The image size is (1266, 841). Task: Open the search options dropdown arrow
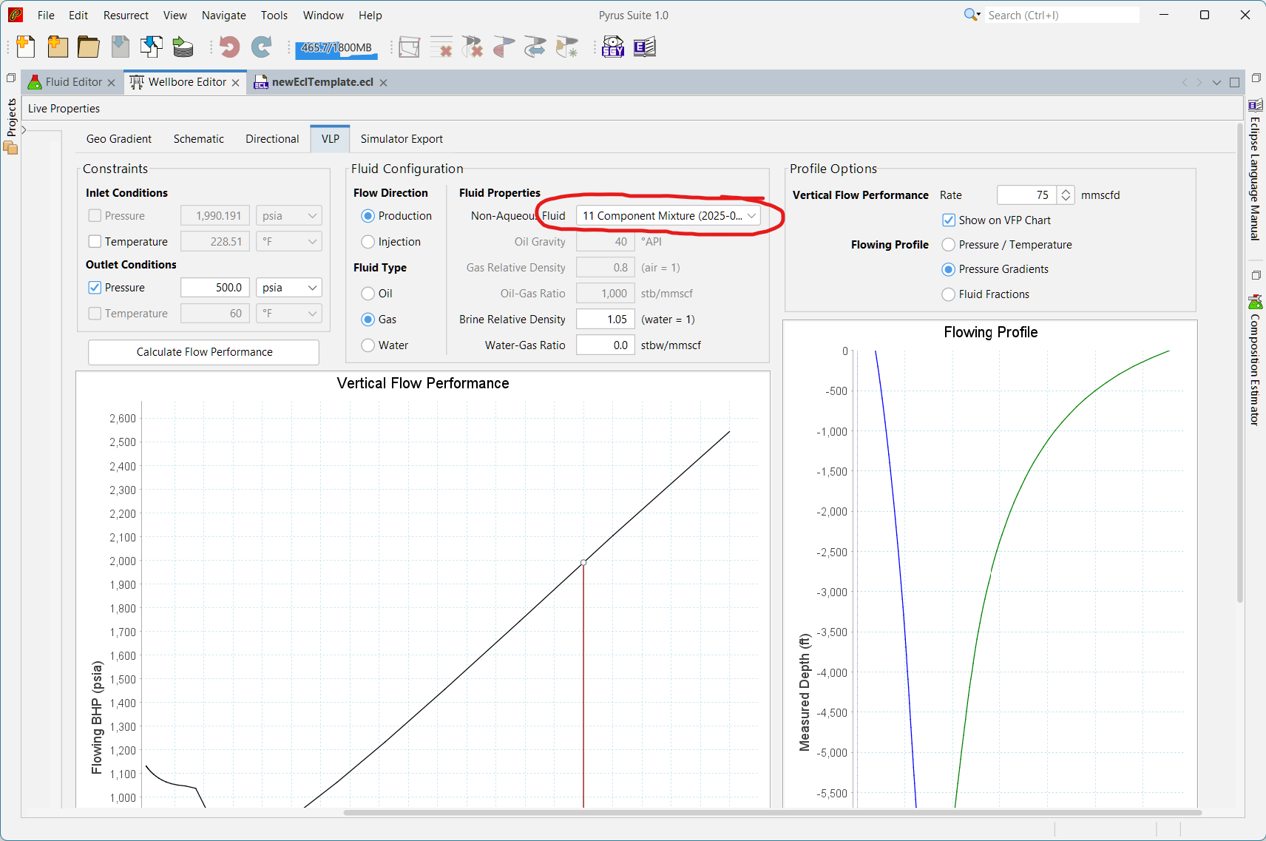[978, 15]
